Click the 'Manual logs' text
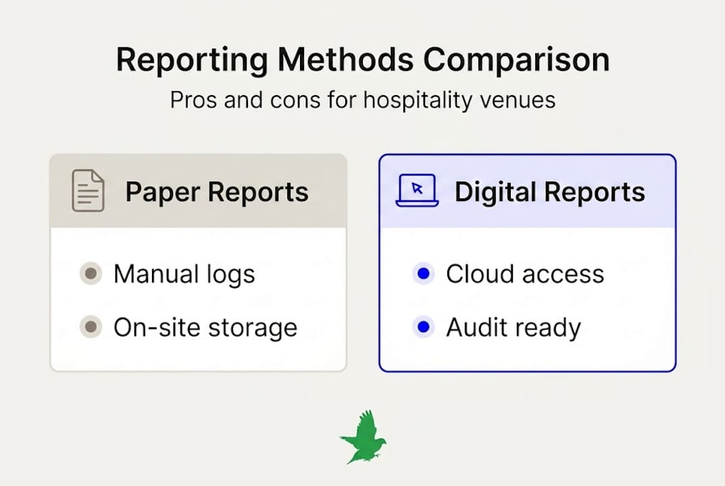Screen dimensions: 725x486 tap(184, 275)
